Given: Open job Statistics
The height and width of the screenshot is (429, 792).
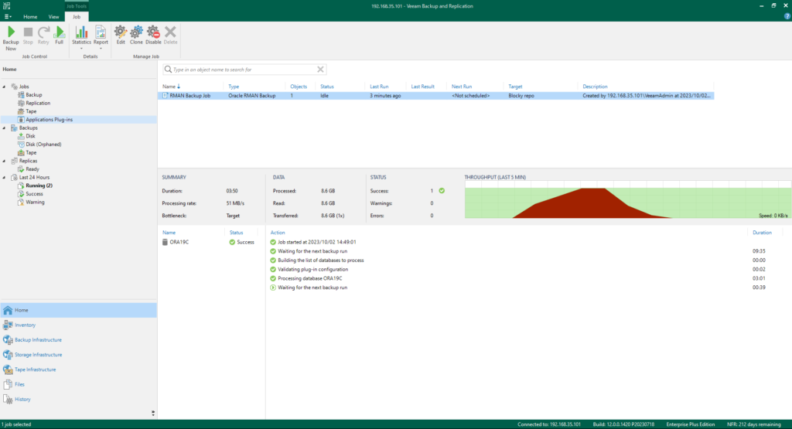Looking at the screenshot, I should coord(81,37).
